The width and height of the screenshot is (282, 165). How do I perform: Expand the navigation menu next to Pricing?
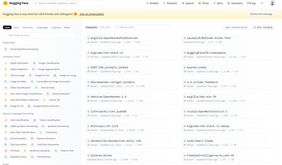click(261, 3)
